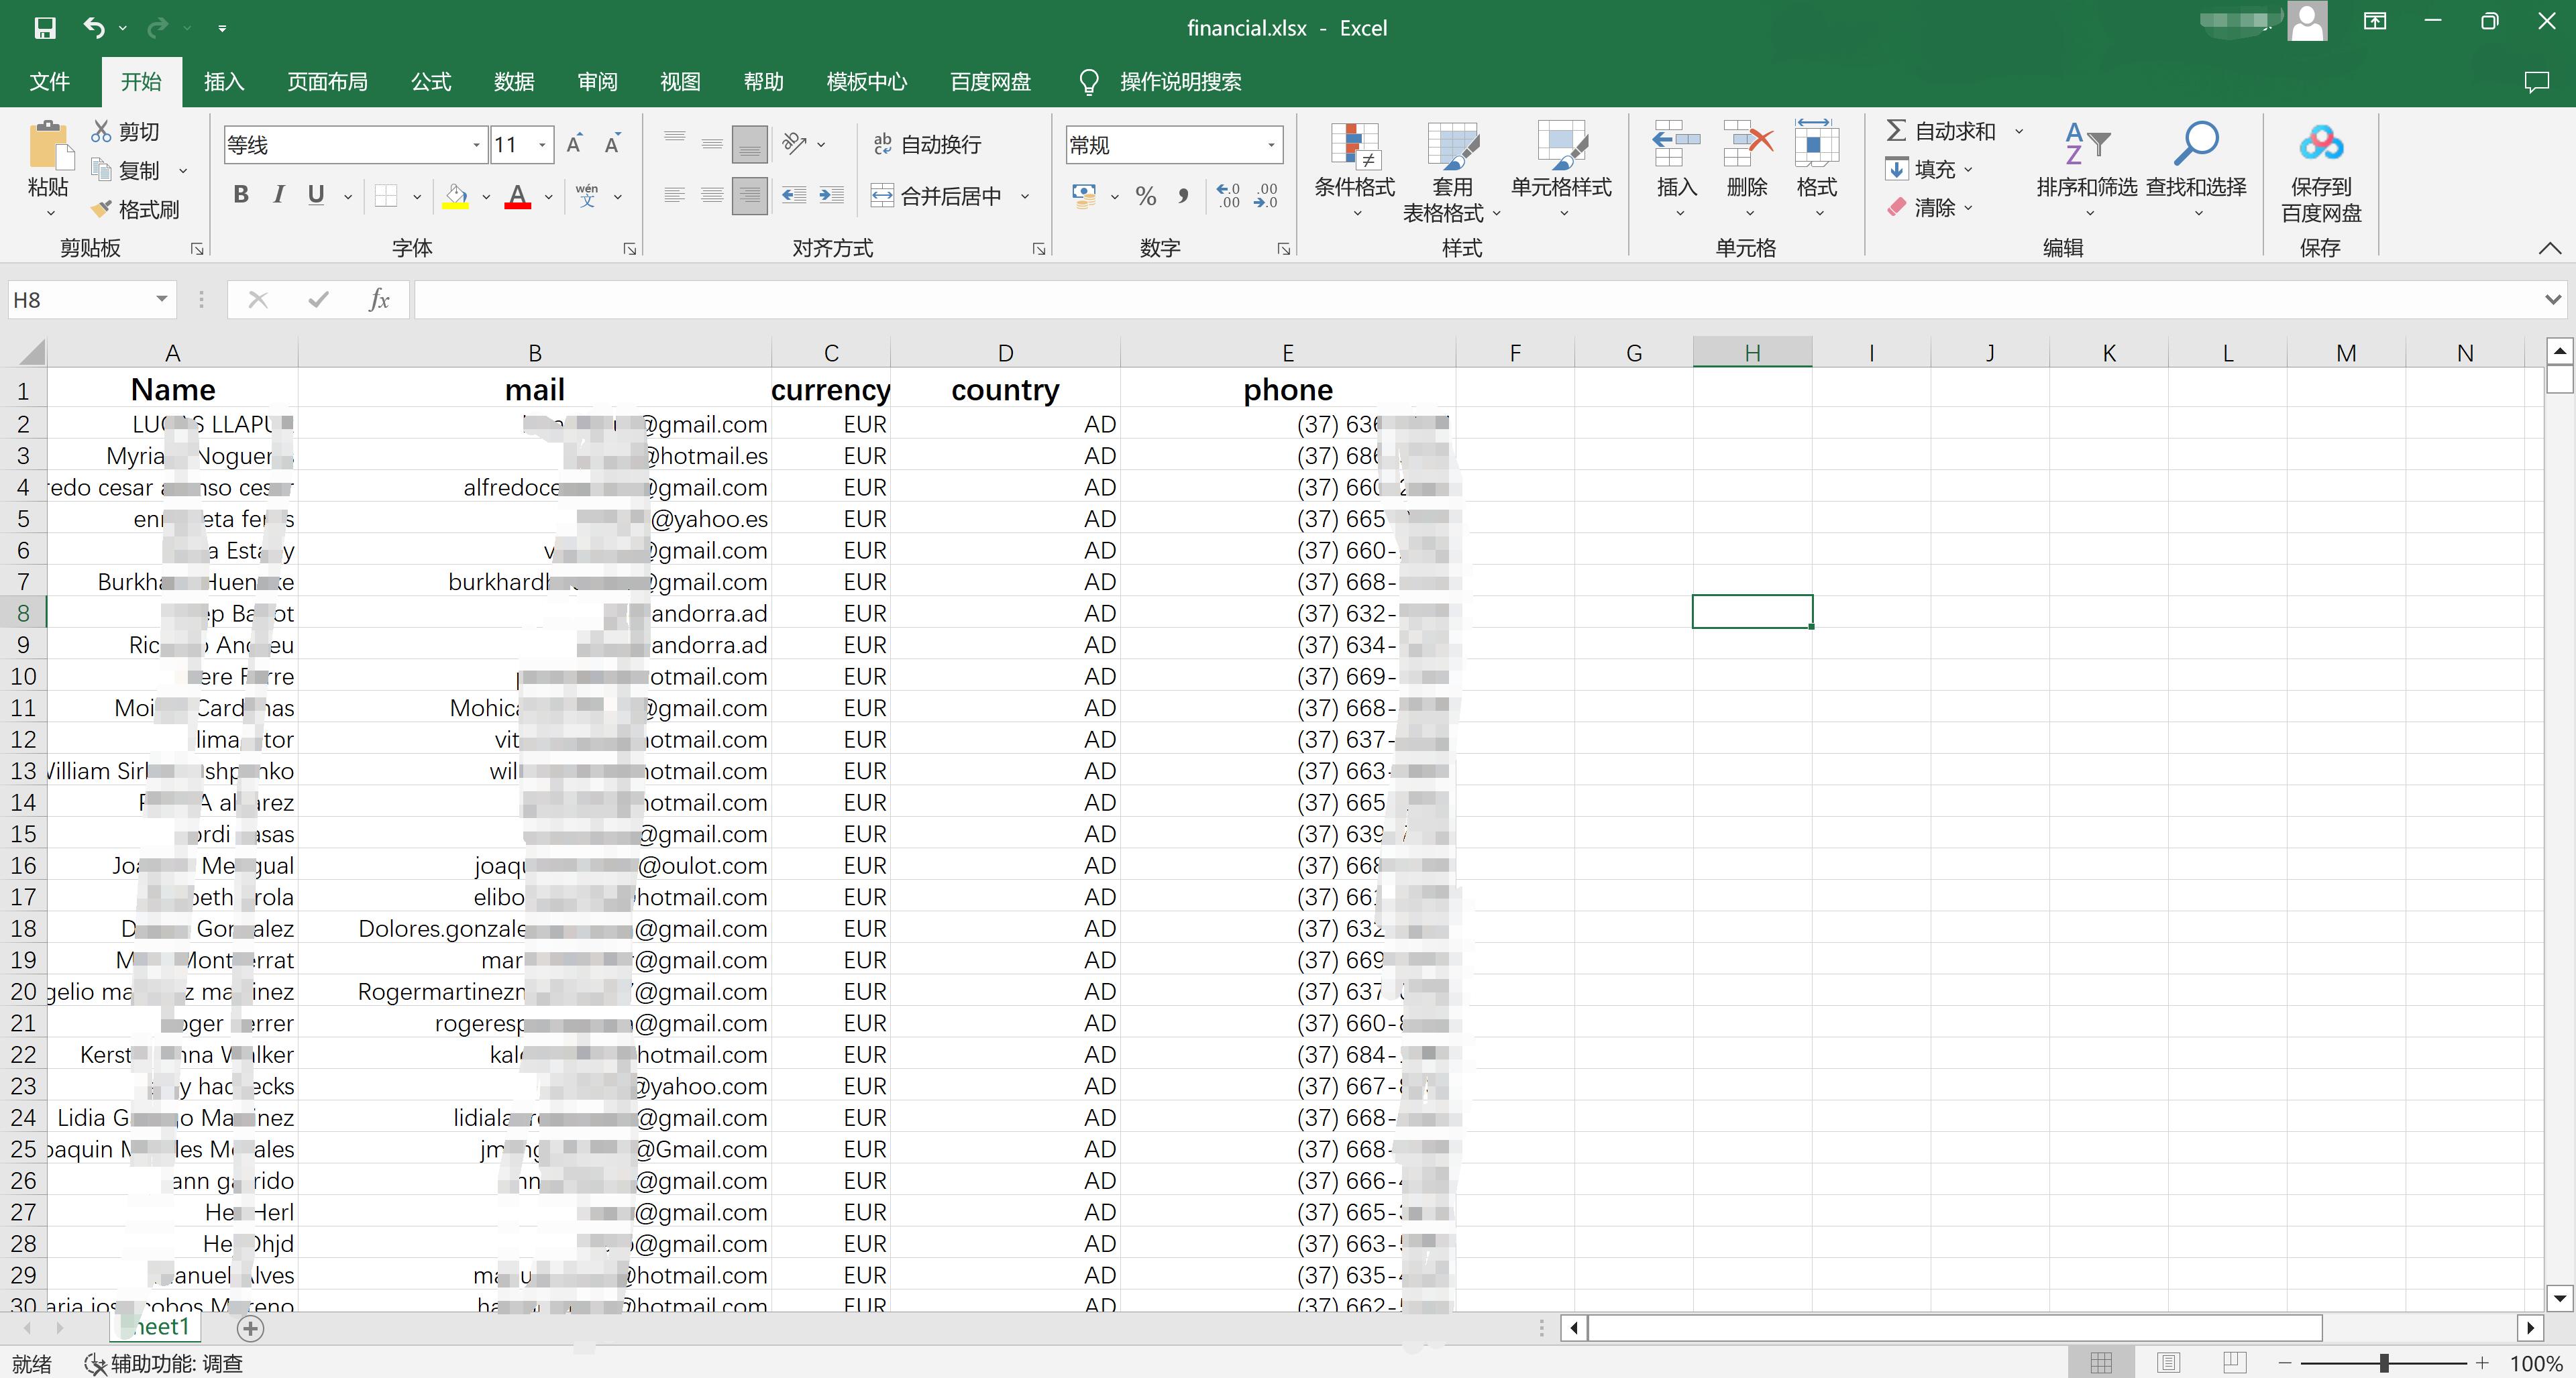This screenshot has width=2576, height=1378.
Task: Toggle top vertical alignment
Action: [x=675, y=145]
